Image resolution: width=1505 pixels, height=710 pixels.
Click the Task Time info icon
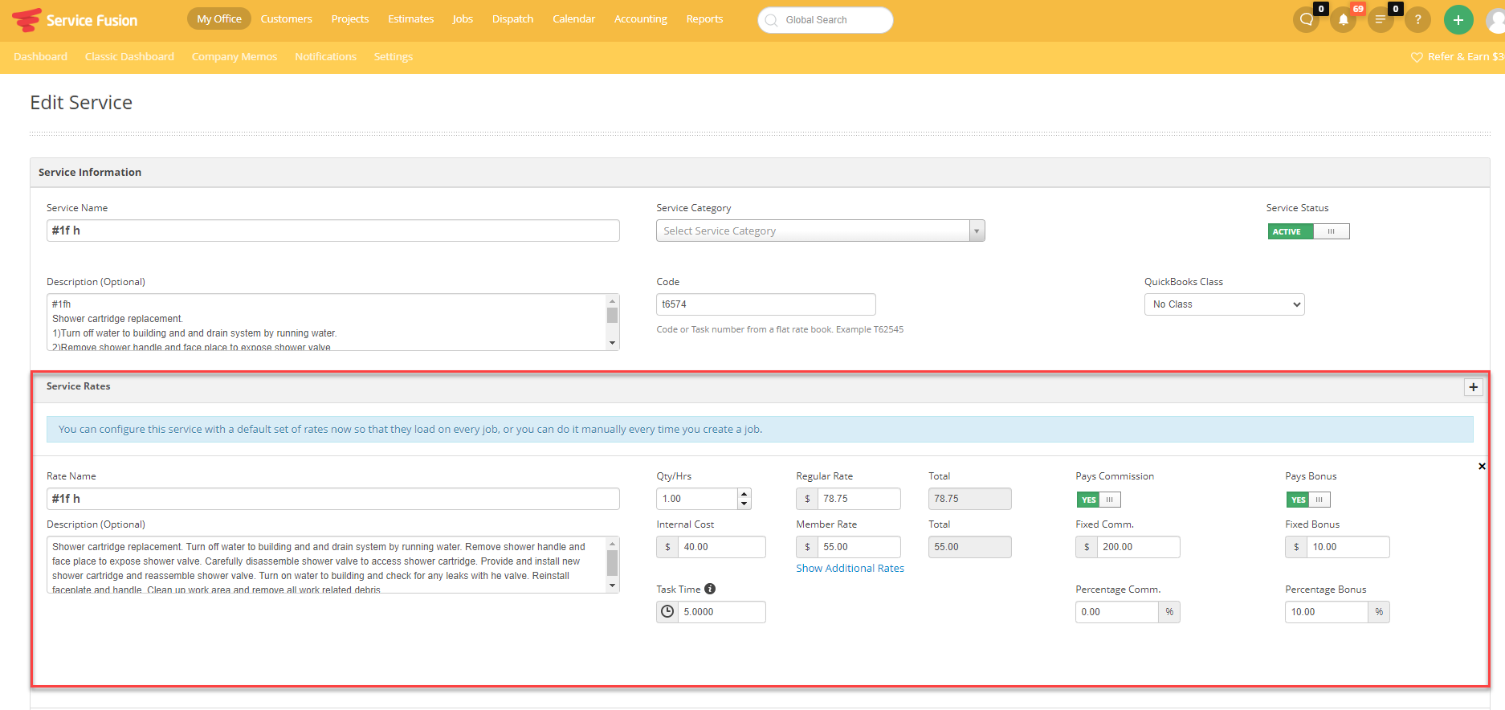coord(710,589)
